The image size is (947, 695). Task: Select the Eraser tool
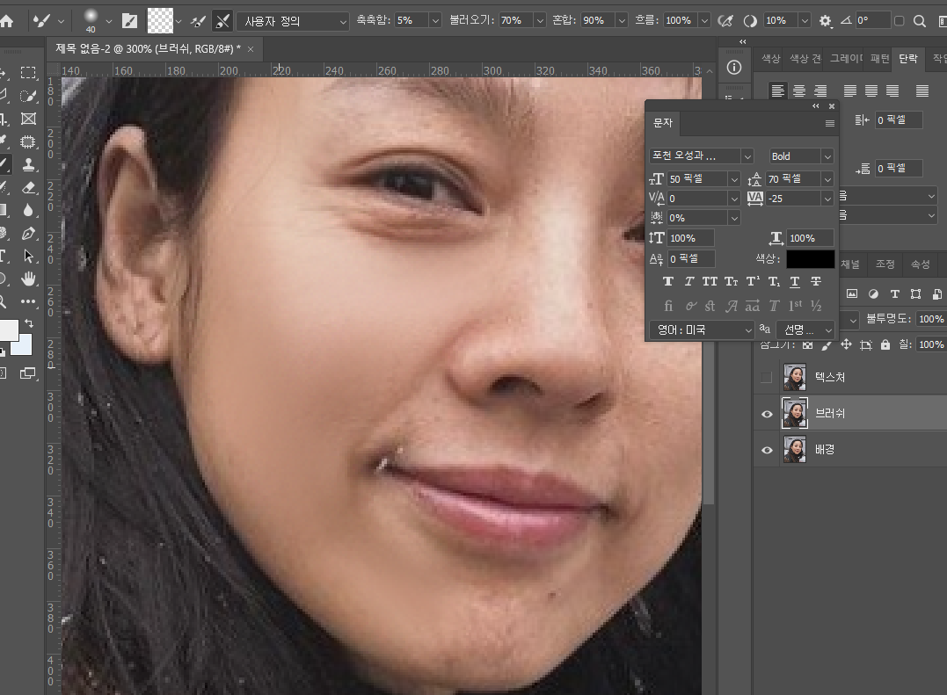pyautogui.click(x=28, y=188)
